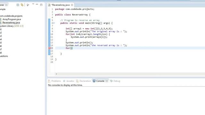Select the System Library [J2SE-1.5] node
This screenshot has width=205, height=115.
[12, 26]
